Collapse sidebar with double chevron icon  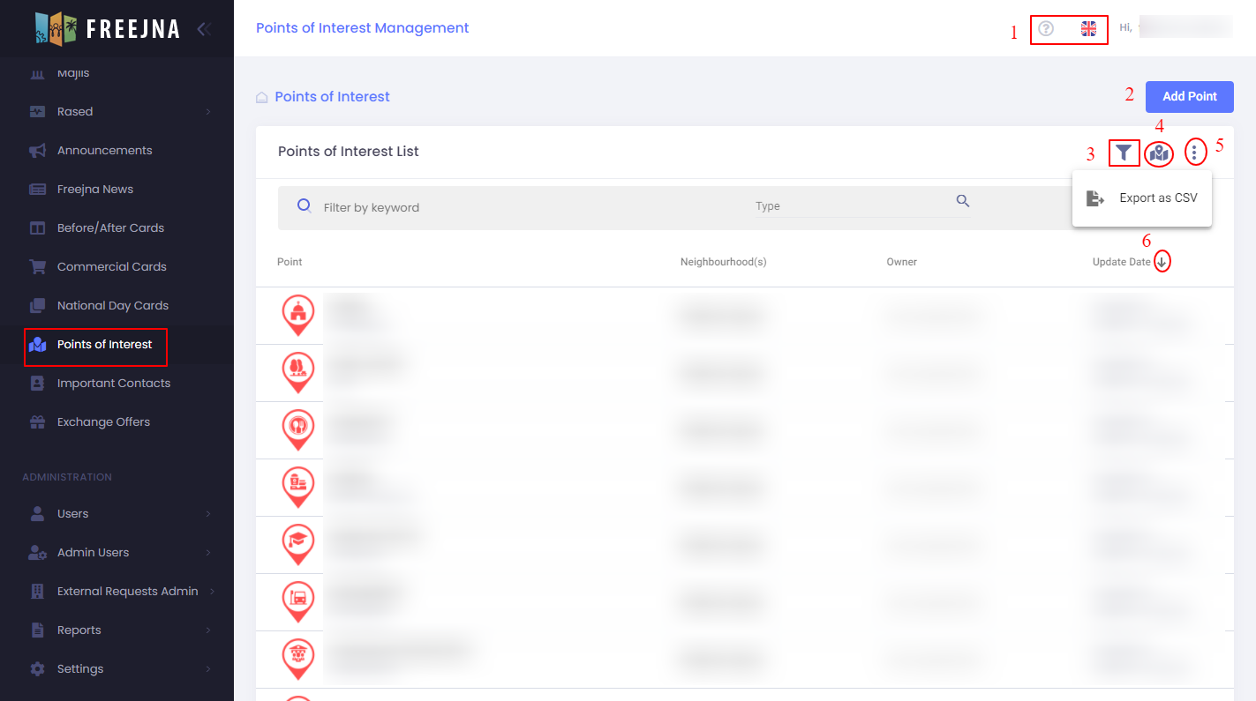tap(204, 29)
